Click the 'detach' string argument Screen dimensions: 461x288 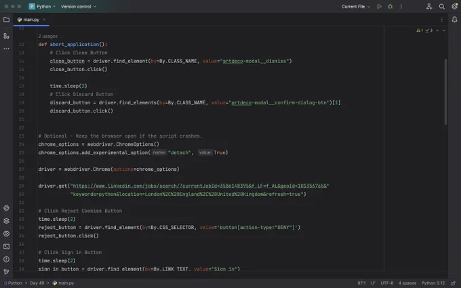click(x=180, y=152)
